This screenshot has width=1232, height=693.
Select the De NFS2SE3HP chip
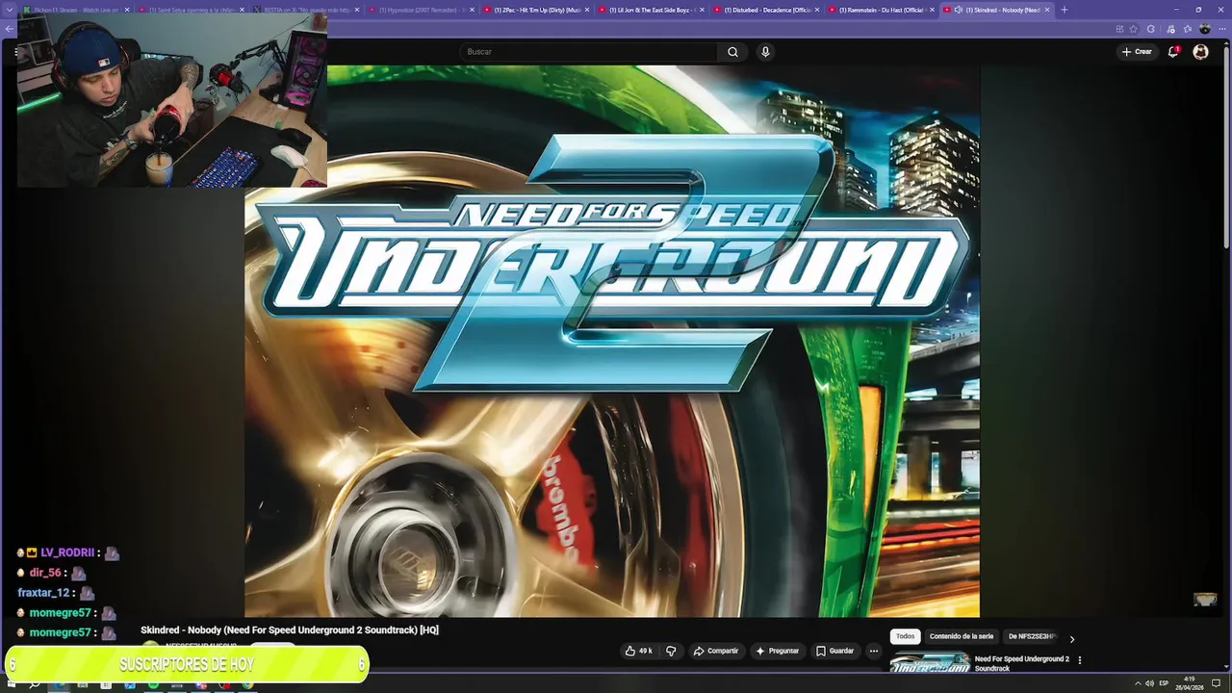tap(1032, 636)
